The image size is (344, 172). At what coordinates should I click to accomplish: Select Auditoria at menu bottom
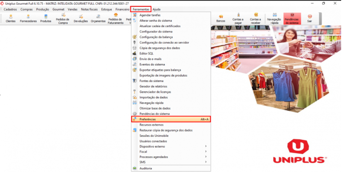146,168
